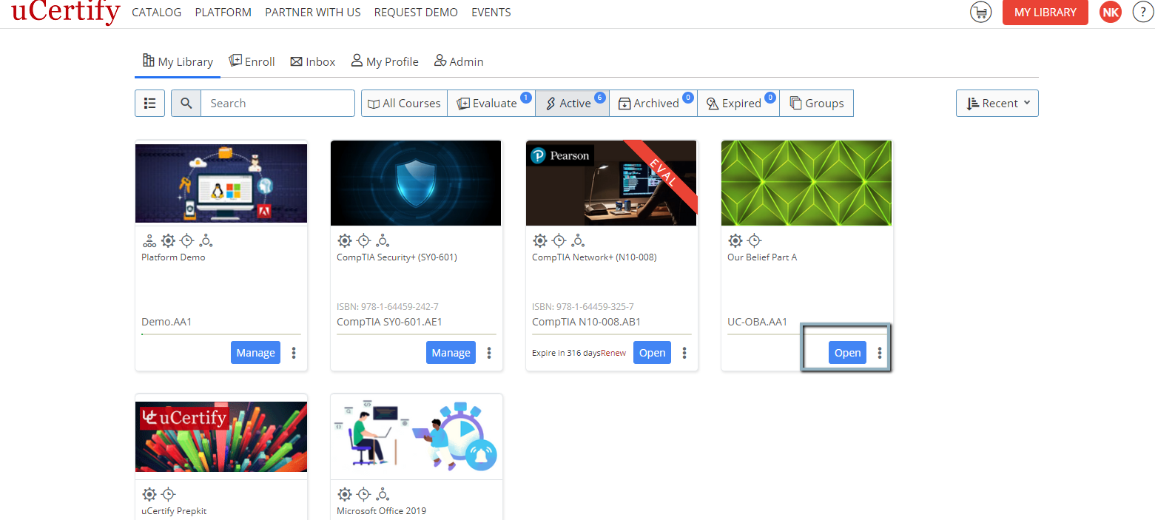1155x520 pixels.
Task: Click the course search input field
Action: pos(277,104)
